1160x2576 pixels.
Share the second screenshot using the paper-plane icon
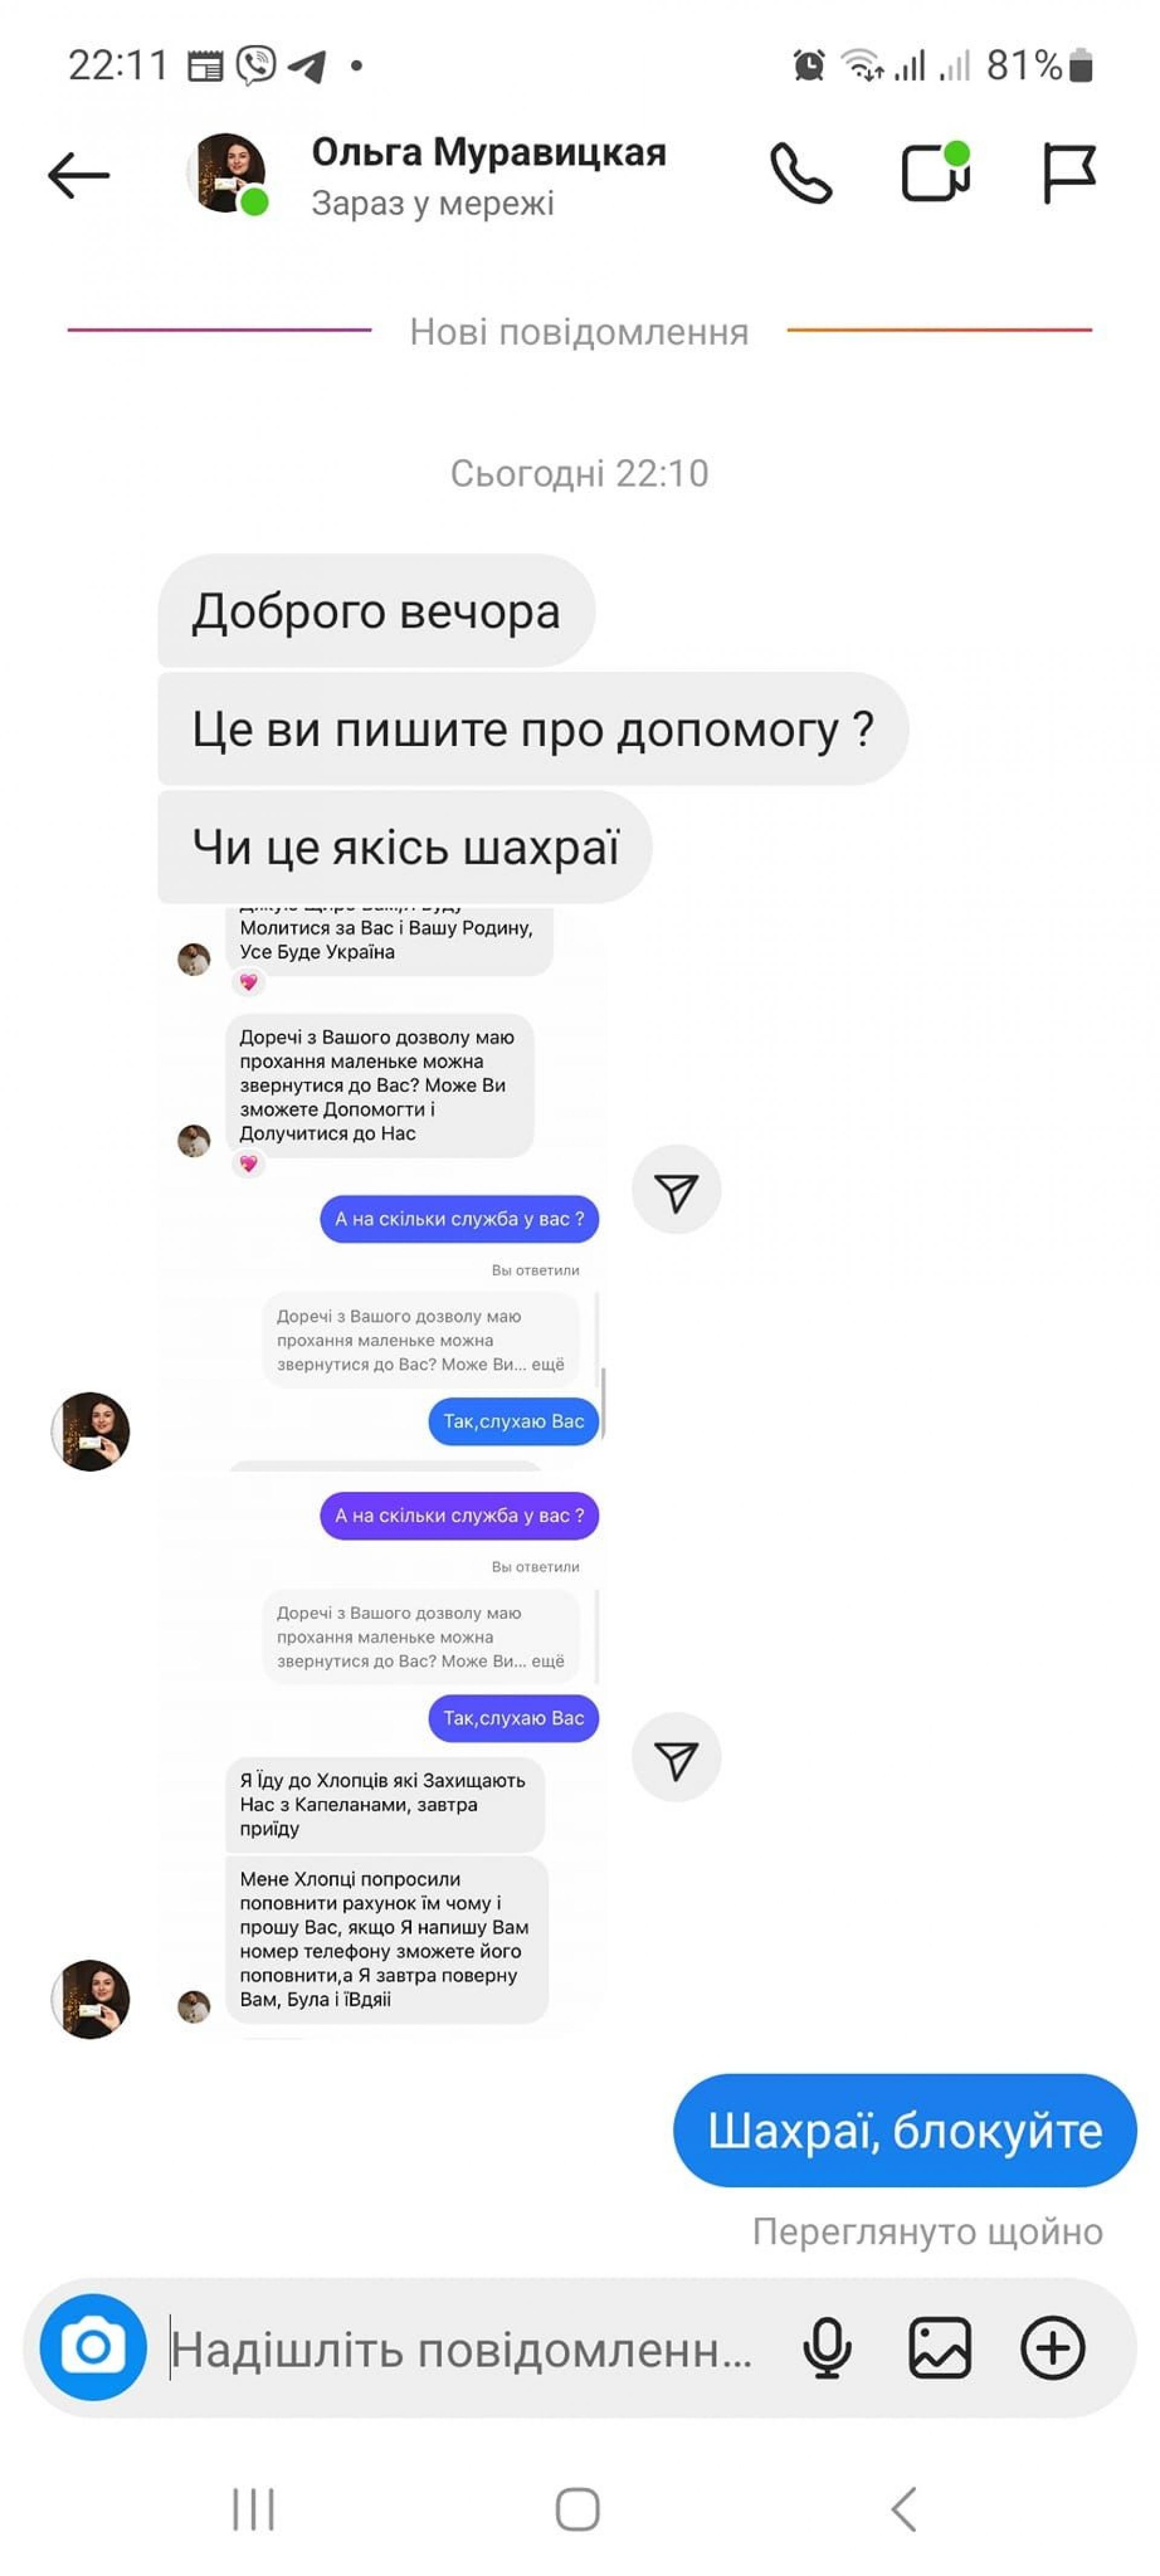click(x=676, y=1758)
